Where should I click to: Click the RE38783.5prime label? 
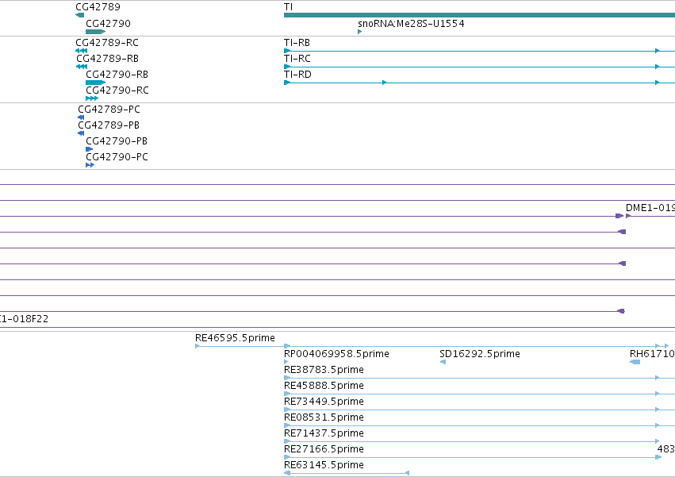324,370
